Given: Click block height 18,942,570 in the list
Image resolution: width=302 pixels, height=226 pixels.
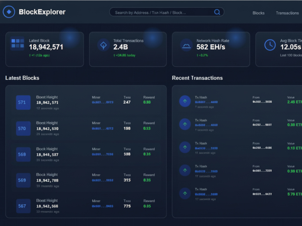Looking at the screenshot, I should point(47,129).
